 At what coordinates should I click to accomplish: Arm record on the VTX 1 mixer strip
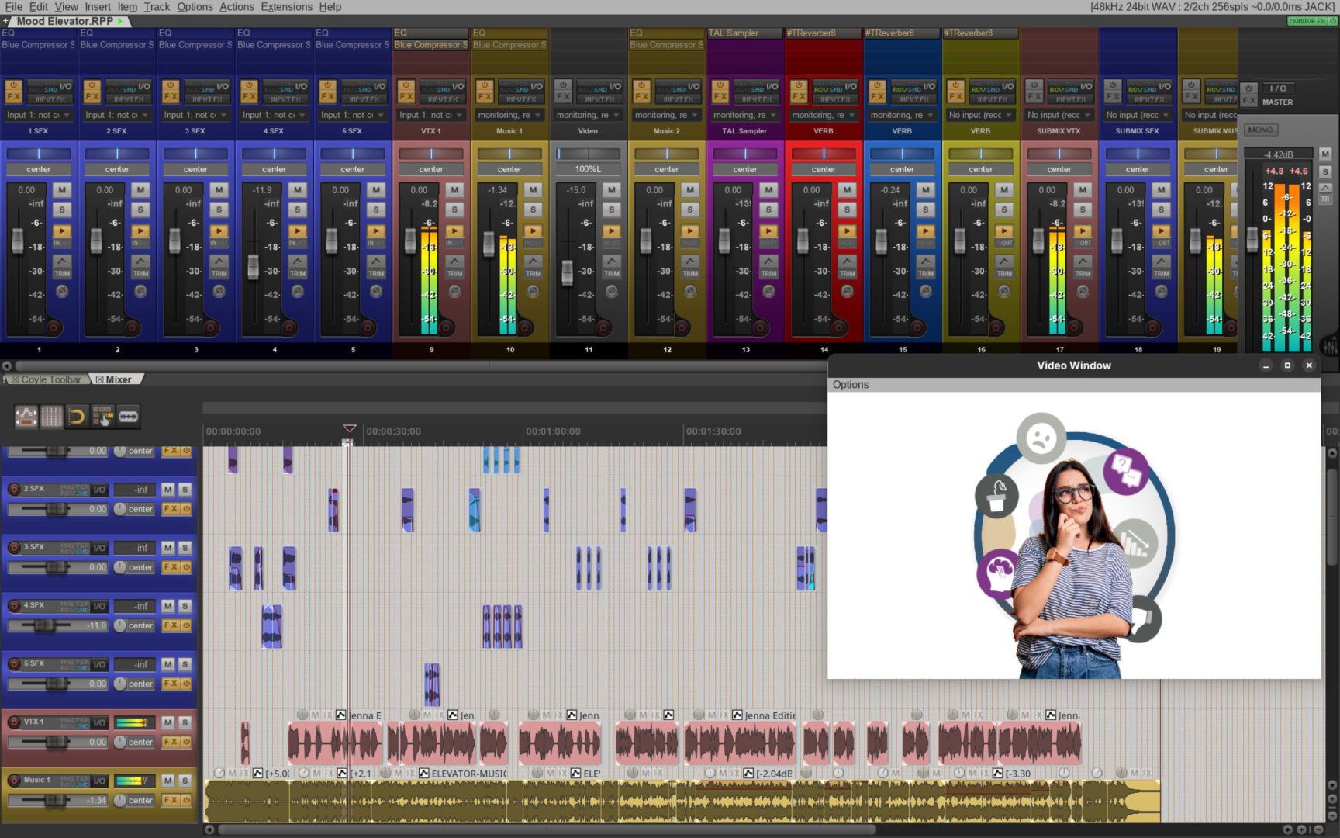[x=445, y=327]
